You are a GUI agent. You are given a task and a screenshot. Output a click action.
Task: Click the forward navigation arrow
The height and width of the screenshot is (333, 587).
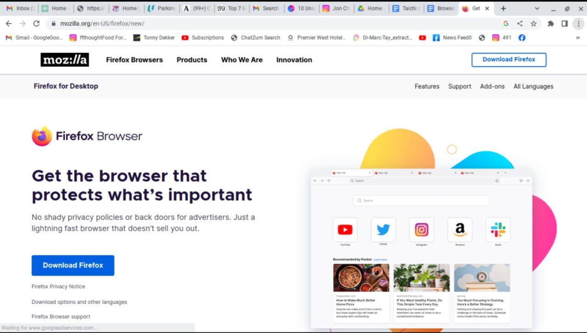pos(22,23)
